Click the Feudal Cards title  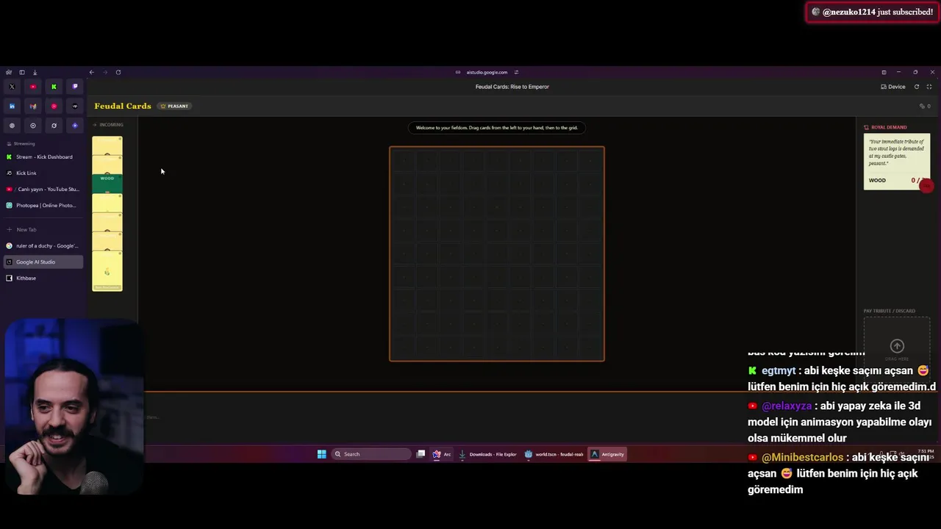point(123,106)
